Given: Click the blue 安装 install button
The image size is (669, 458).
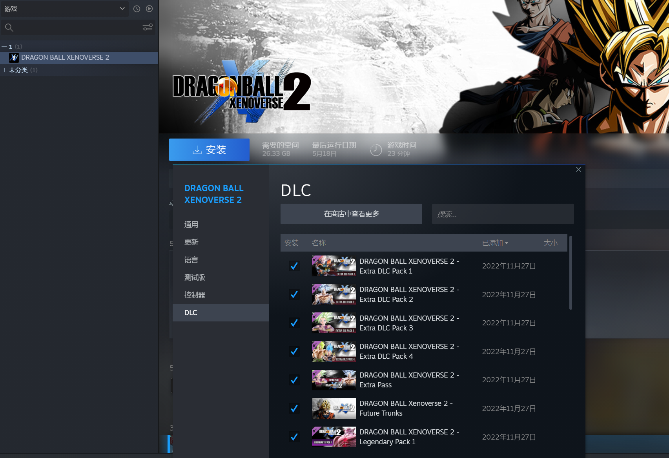Looking at the screenshot, I should point(209,150).
